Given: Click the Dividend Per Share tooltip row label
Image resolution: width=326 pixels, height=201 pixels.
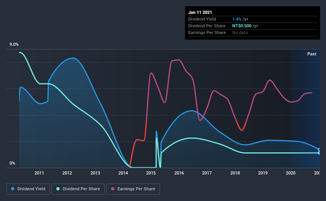Looking at the screenshot, I should point(206,26).
